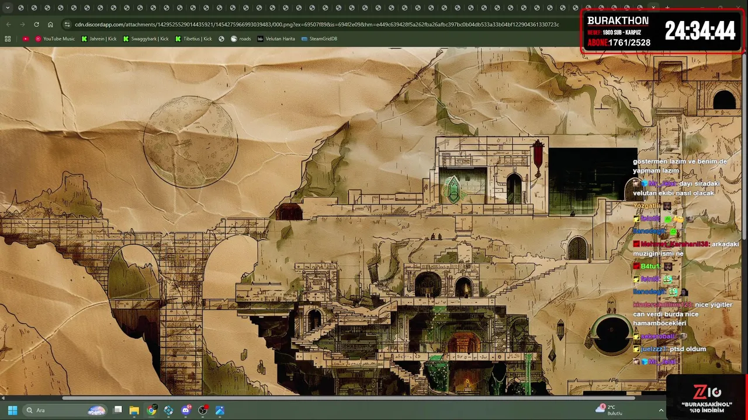The width and height of the screenshot is (748, 420).
Task: Open the tab search dropdown arrow
Action: click(7, 8)
